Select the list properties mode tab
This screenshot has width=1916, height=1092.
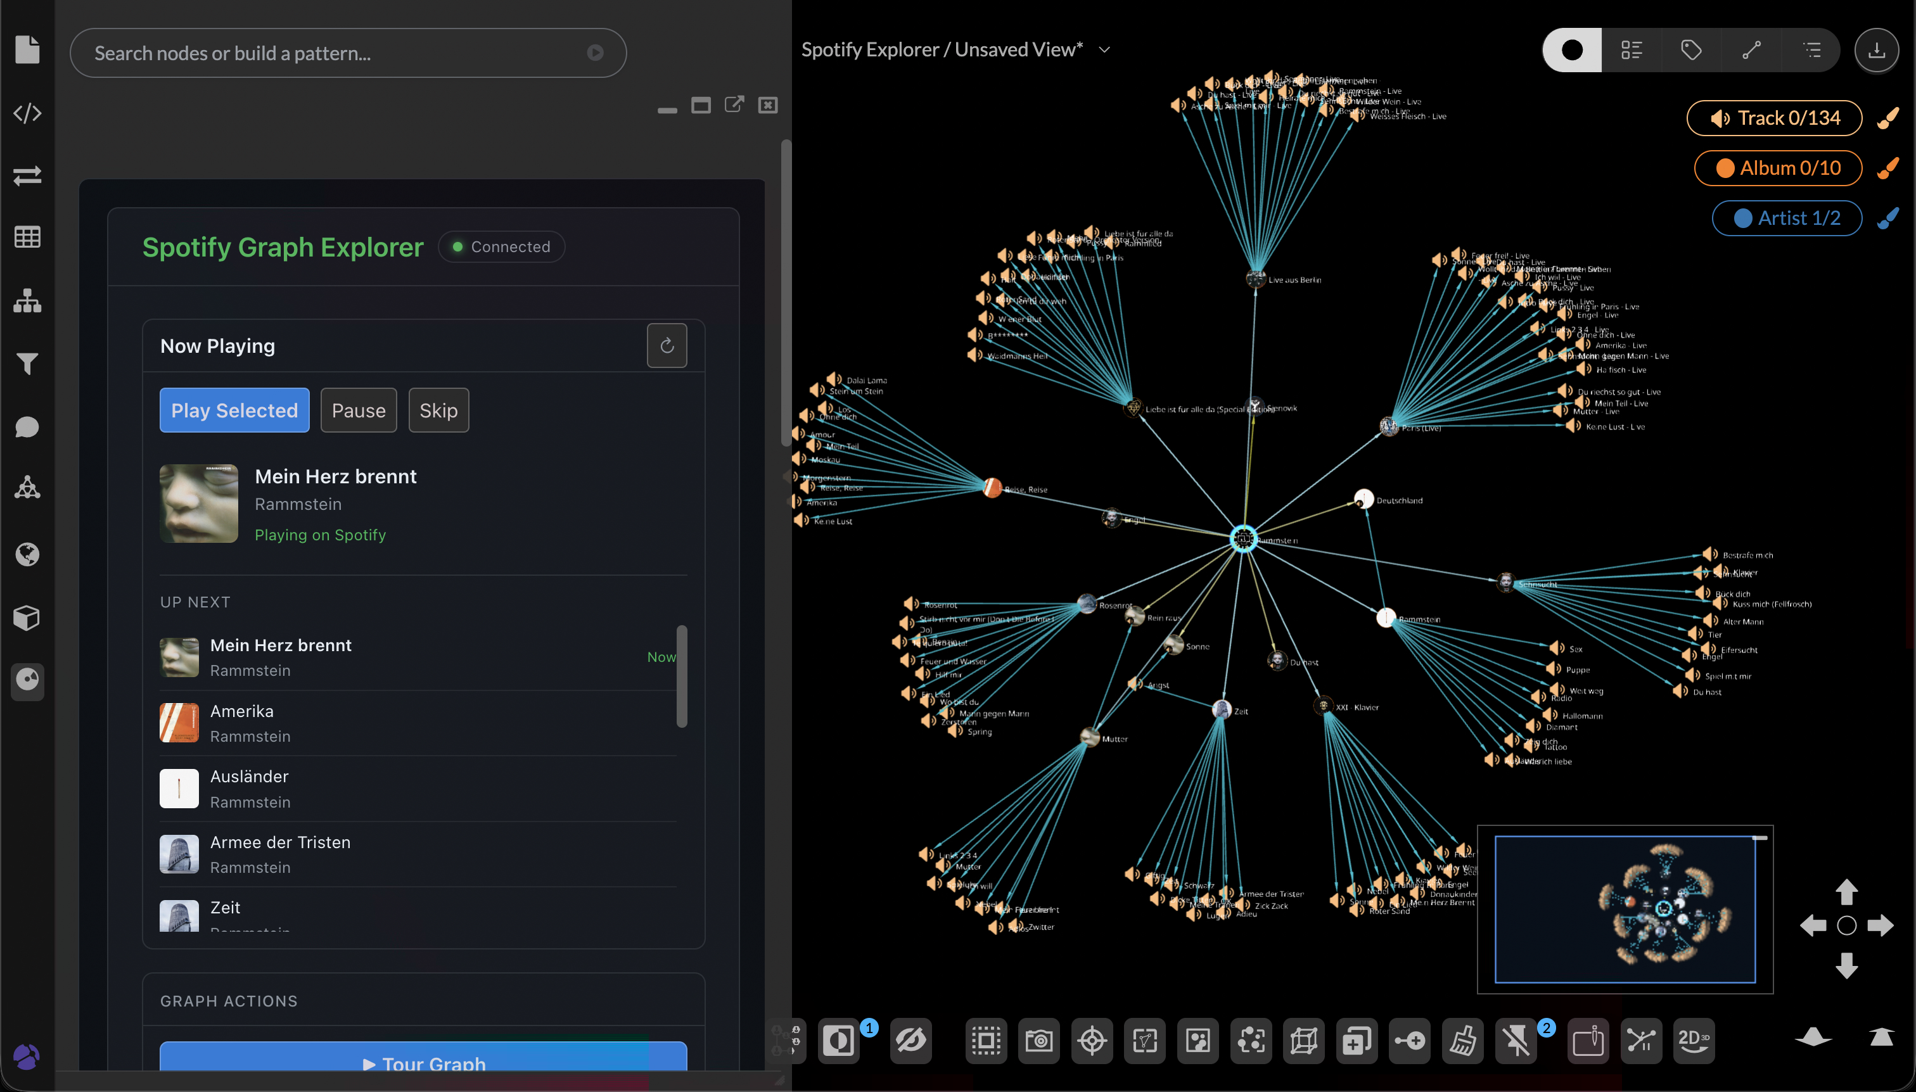point(1632,50)
